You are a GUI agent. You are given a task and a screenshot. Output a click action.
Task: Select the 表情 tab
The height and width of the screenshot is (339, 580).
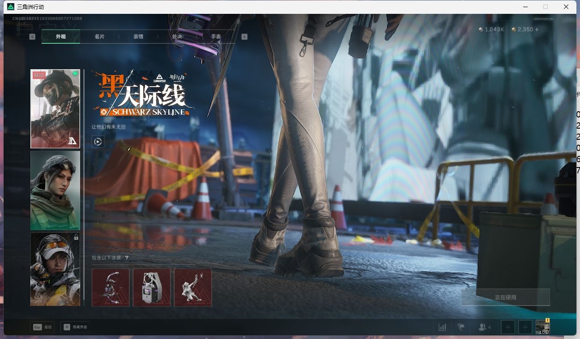point(138,37)
